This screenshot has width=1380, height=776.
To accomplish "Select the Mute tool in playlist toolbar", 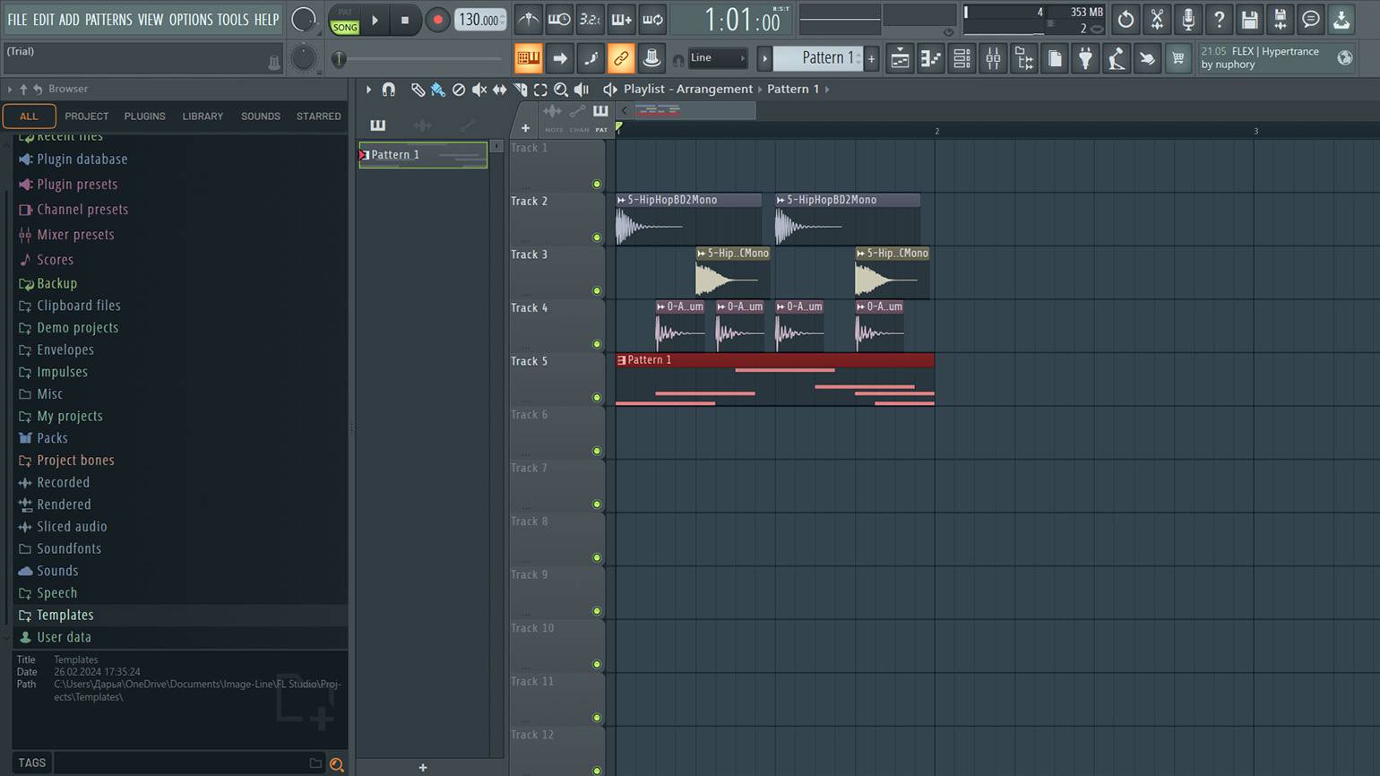I will pos(479,90).
